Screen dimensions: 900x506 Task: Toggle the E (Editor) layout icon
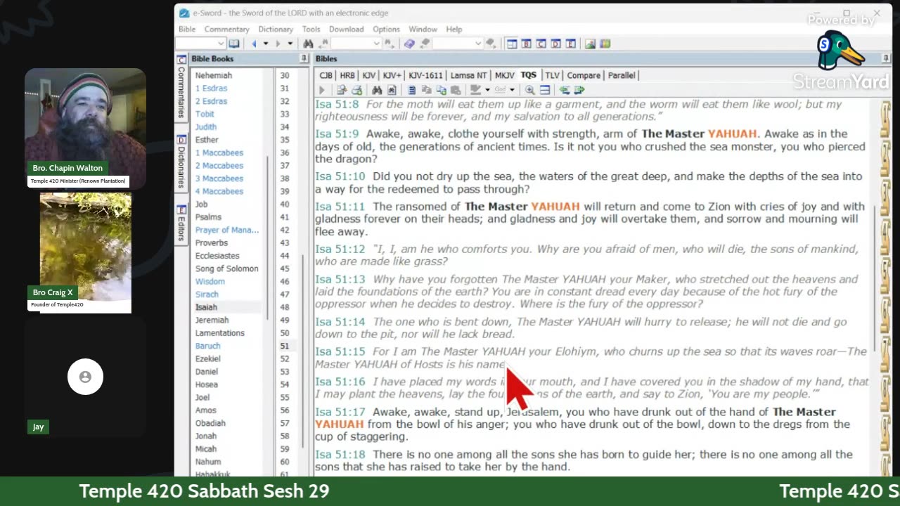(x=571, y=44)
